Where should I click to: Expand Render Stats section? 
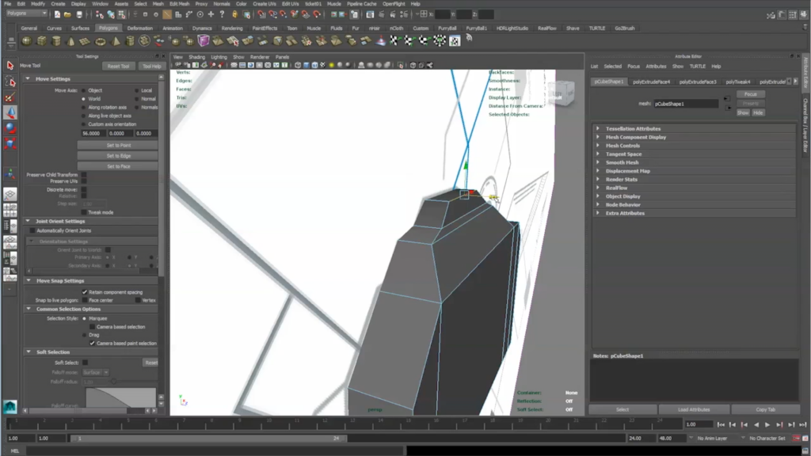598,180
